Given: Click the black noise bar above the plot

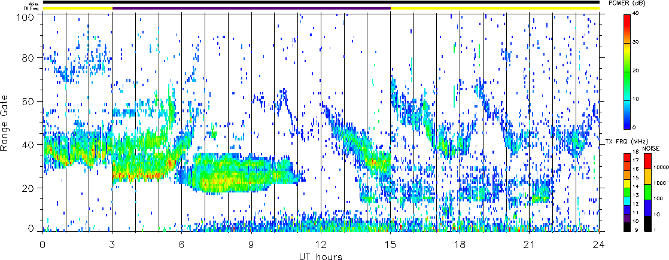Looking at the screenshot, I should coord(321,2).
